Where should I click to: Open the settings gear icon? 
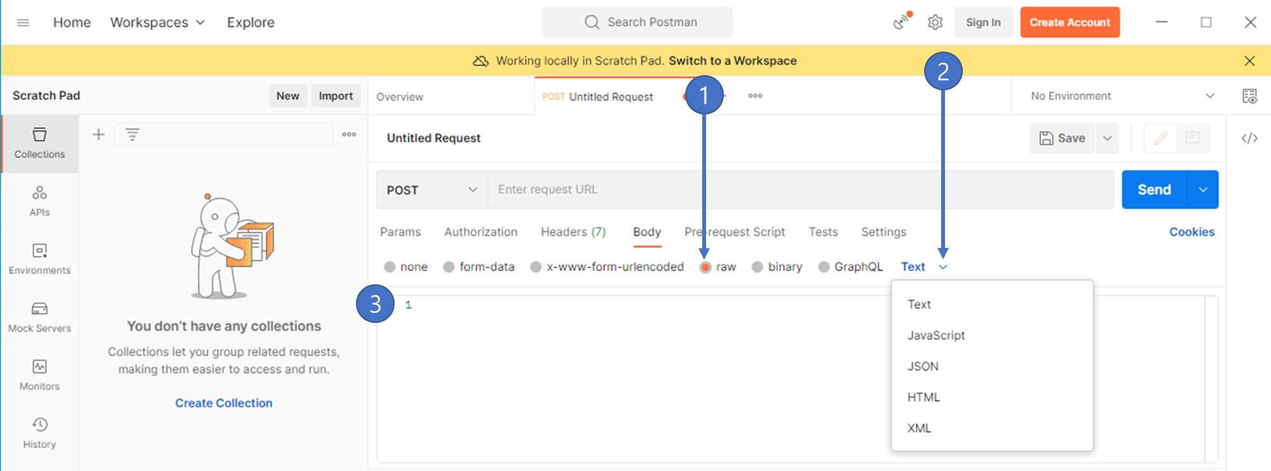point(935,22)
